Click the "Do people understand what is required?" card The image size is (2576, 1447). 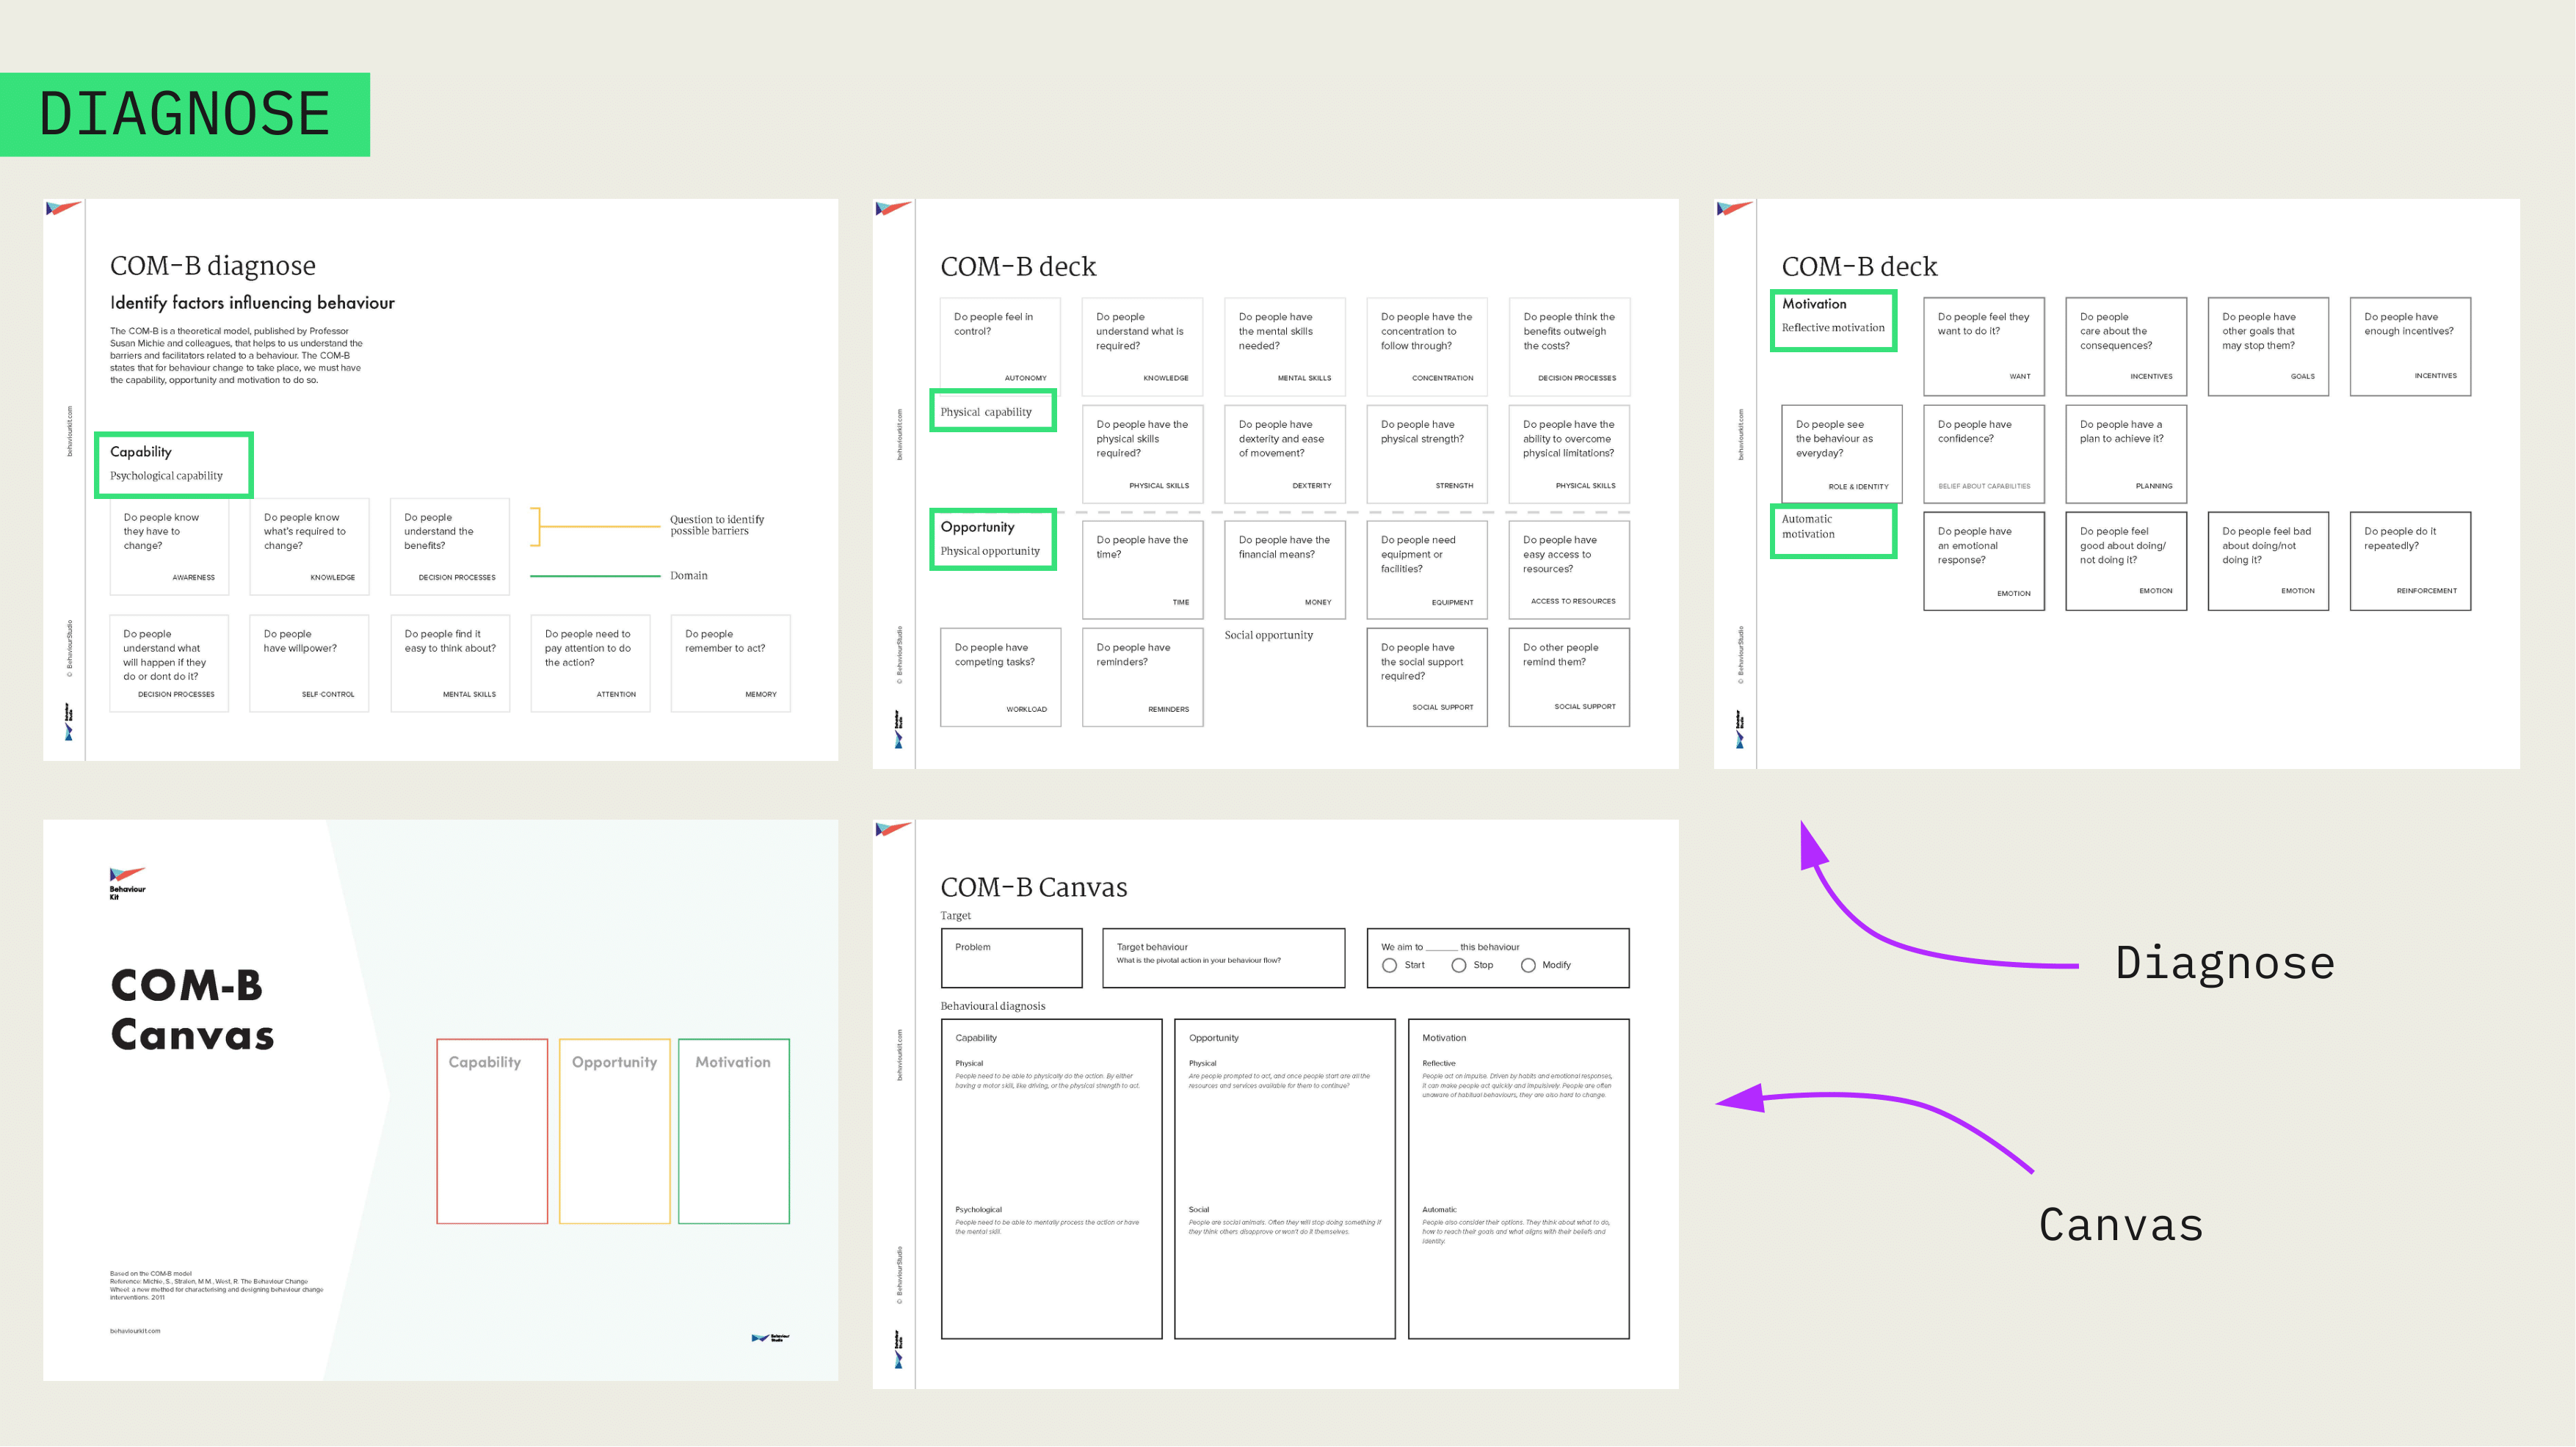[1142, 347]
